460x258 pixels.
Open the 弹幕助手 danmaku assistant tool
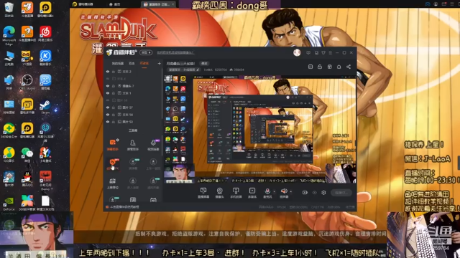[113, 145]
